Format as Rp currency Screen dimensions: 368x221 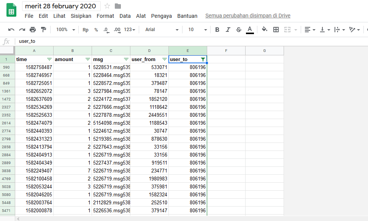tap(86, 30)
